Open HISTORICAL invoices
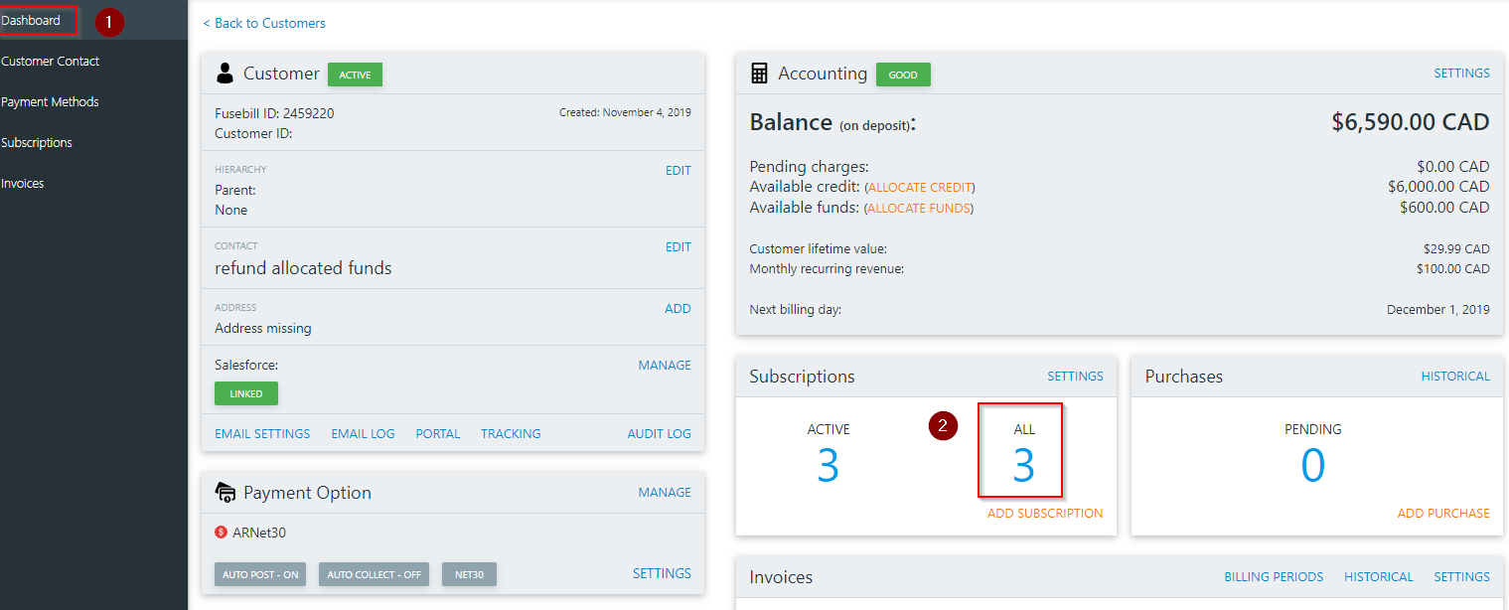1509x610 pixels. (x=1379, y=577)
